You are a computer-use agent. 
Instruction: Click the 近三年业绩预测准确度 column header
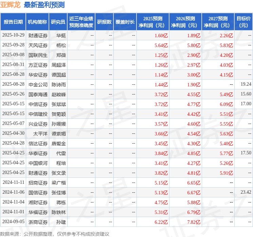(81, 22)
